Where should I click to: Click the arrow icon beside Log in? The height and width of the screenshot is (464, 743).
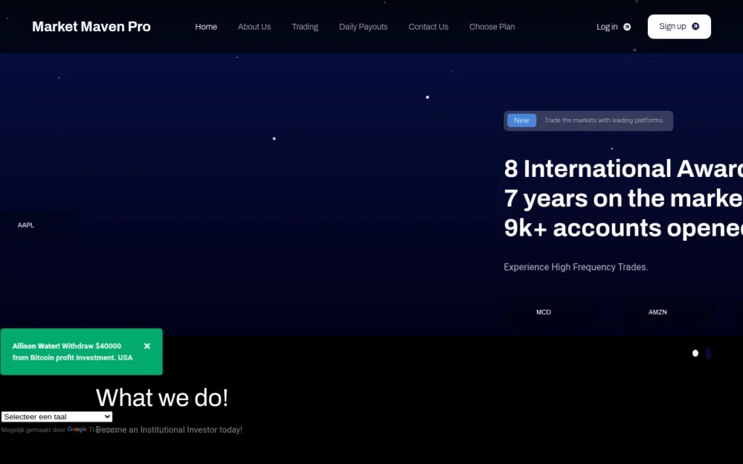tap(625, 26)
